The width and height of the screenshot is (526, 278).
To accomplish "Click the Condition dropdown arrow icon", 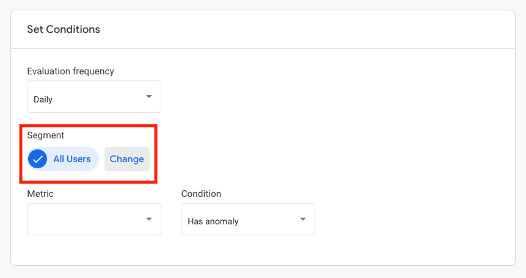I will 303,219.
